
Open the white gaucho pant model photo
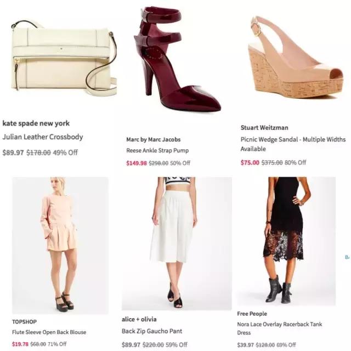click(177, 244)
